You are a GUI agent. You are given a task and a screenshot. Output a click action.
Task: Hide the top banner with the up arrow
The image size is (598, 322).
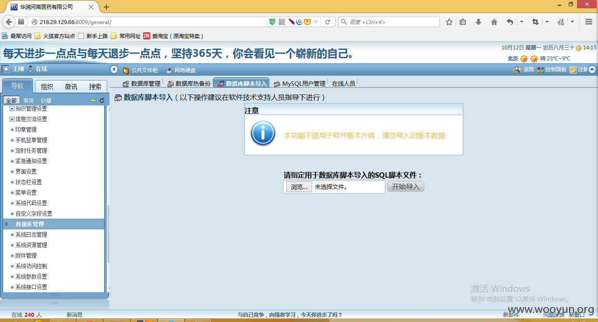[x=592, y=69]
